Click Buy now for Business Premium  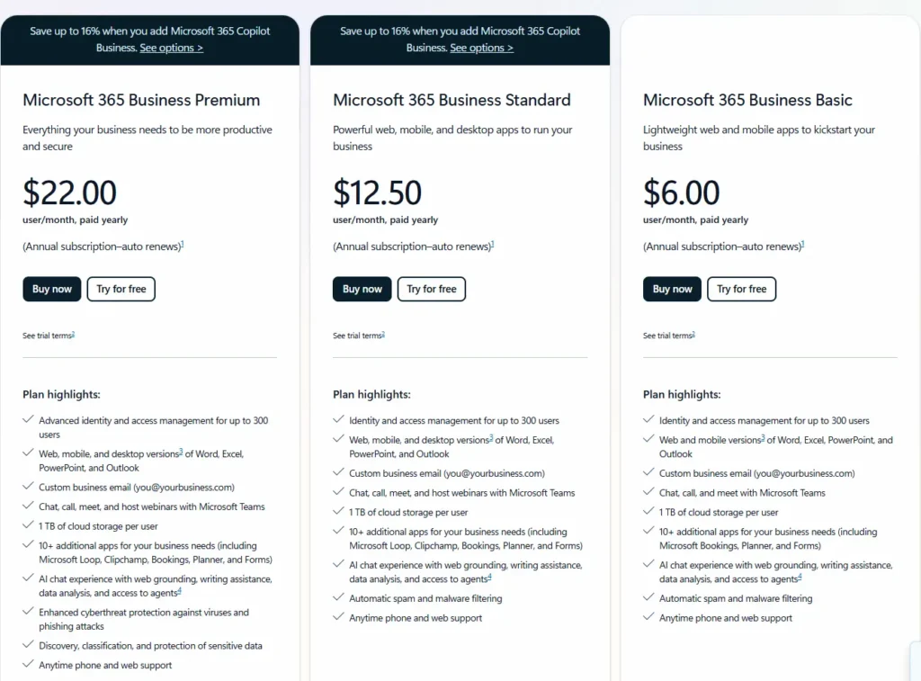click(51, 289)
